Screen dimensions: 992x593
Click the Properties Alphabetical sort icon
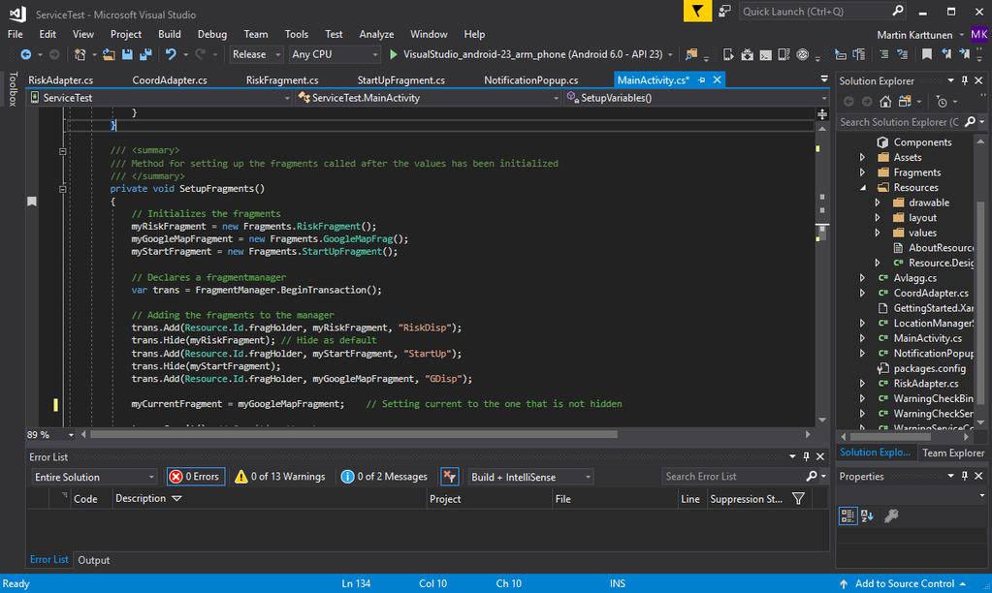click(867, 515)
